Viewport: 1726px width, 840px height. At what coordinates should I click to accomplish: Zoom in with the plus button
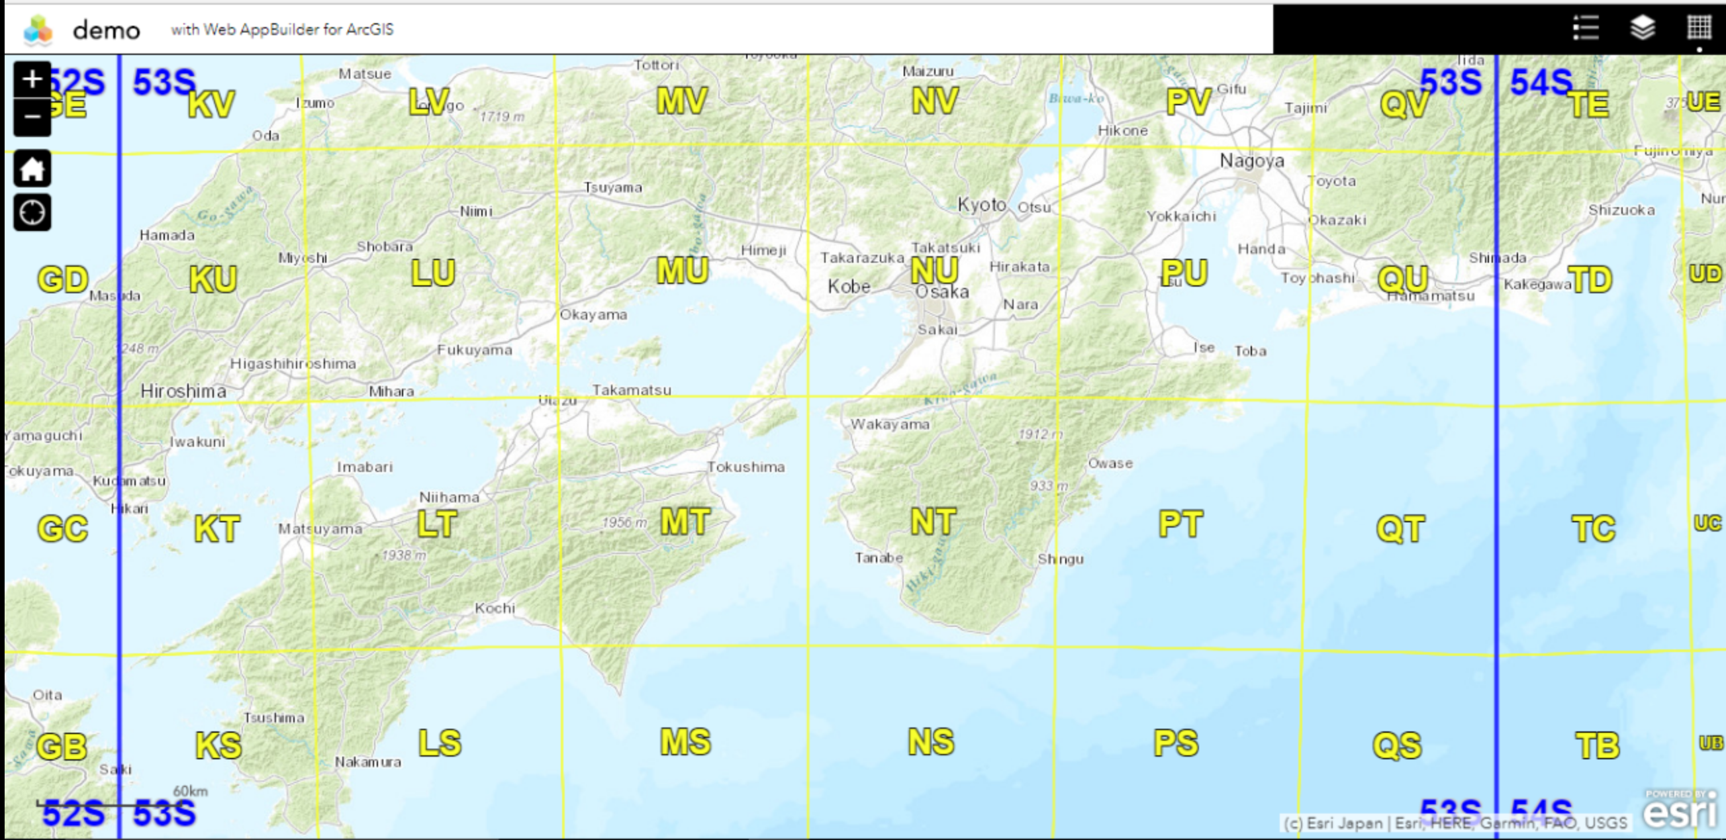point(32,79)
